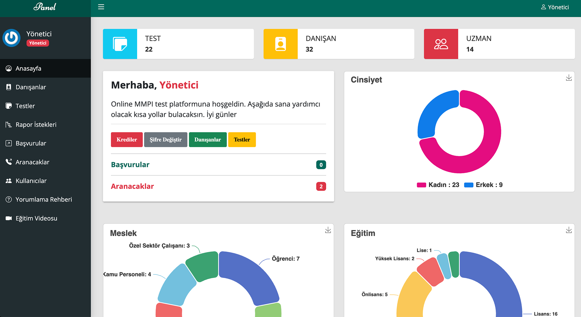
Task: Click the Yorumlama Rehberi question icon
Action: click(x=9, y=200)
